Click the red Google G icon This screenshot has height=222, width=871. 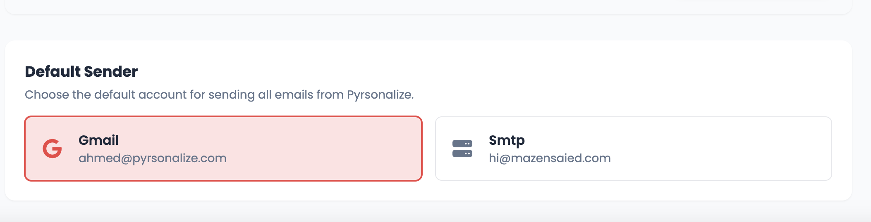[x=52, y=149]
